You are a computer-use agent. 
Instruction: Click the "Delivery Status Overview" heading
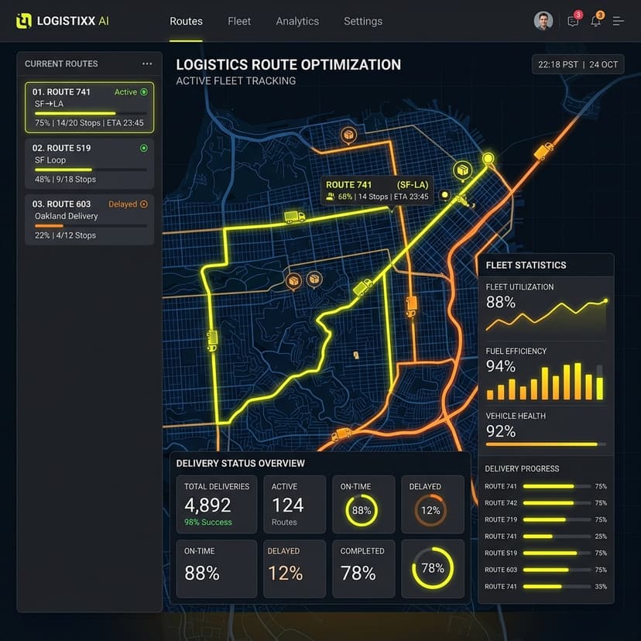tap(240, 463)
